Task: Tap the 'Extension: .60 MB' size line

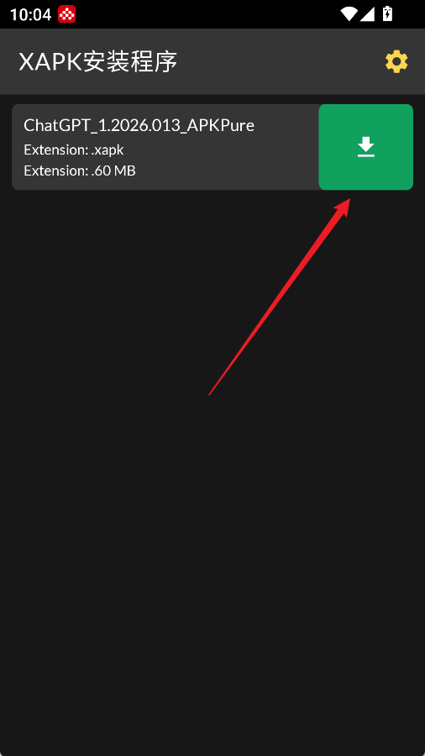Action: point(80,171)
